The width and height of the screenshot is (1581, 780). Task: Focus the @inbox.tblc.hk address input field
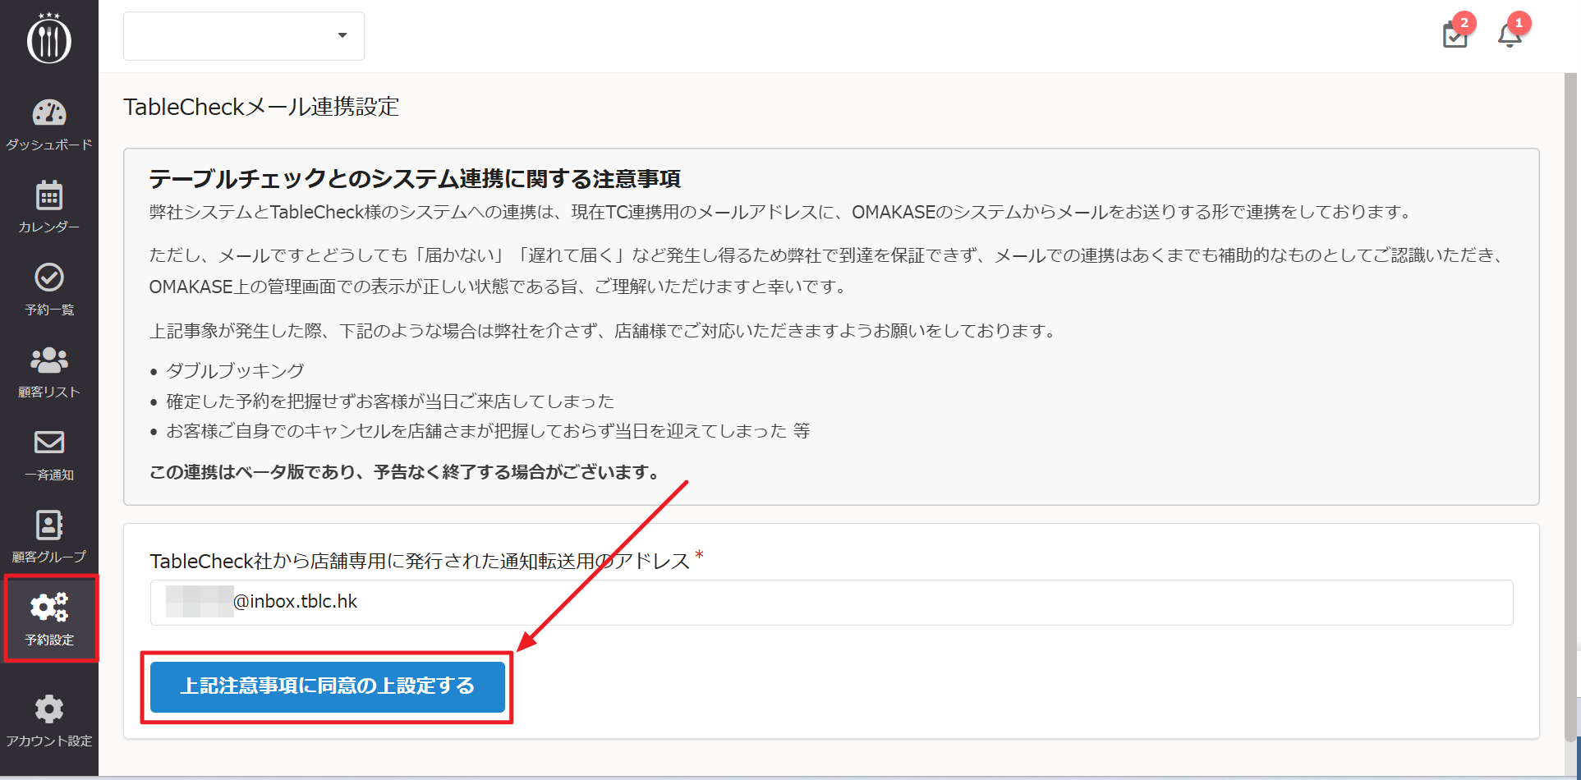pyautogui.click(x=831, y=603)
